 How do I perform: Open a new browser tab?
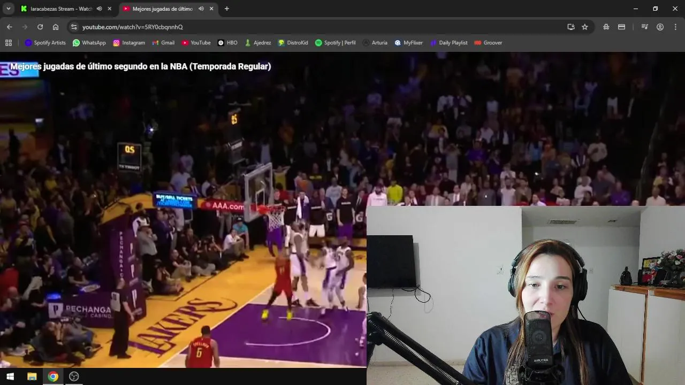pos(227,9)
